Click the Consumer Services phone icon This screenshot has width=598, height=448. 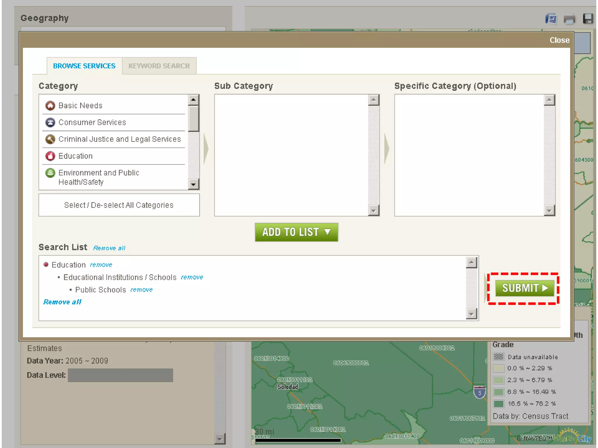pyautogui.click(x=50, y=123)
